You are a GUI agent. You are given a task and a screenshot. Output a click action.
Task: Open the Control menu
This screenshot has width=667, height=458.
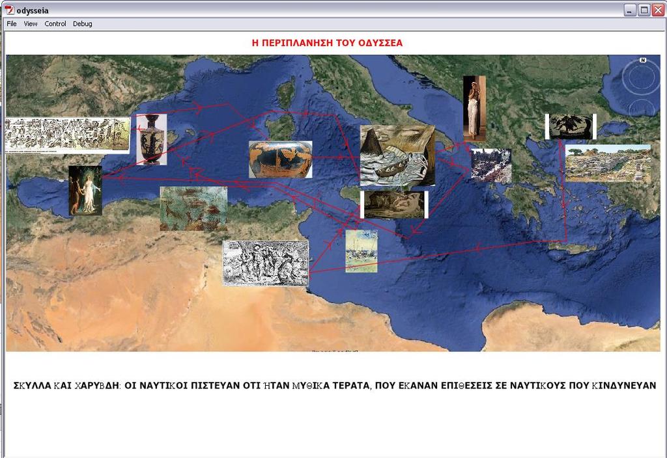[55, 24]
